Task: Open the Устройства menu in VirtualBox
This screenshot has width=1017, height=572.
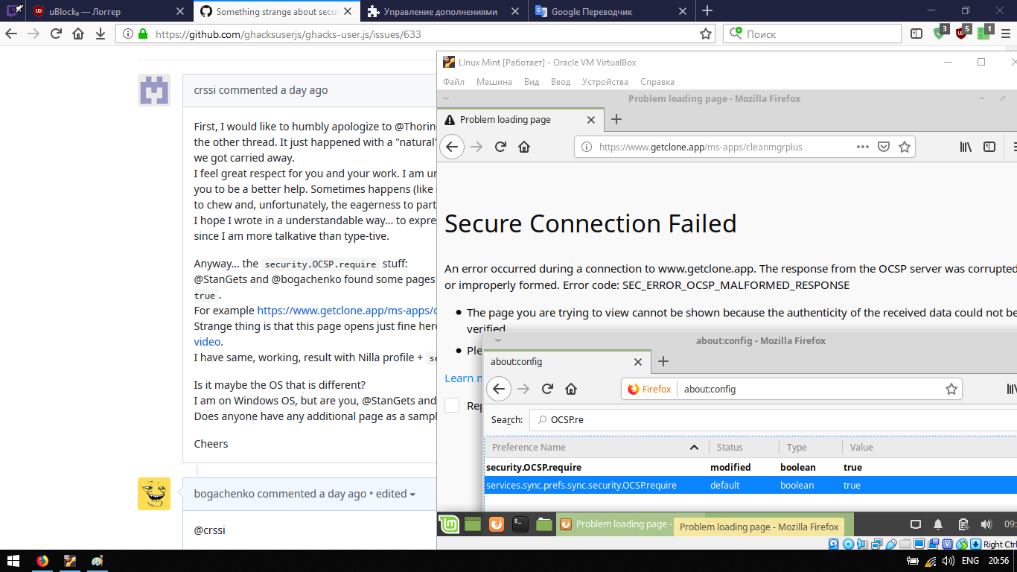Action: click(x=605, y=82)
